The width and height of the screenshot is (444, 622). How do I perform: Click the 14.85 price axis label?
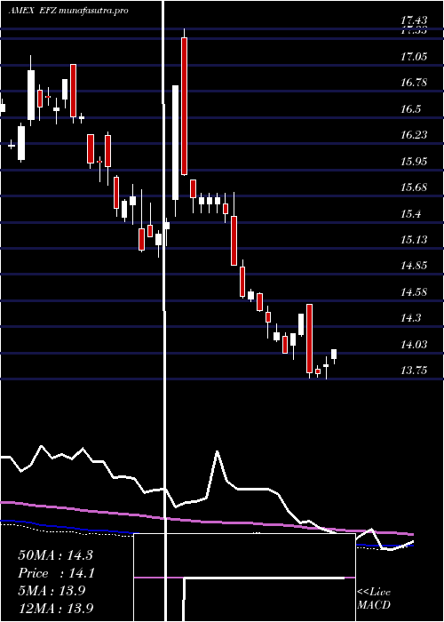[414, 267]
